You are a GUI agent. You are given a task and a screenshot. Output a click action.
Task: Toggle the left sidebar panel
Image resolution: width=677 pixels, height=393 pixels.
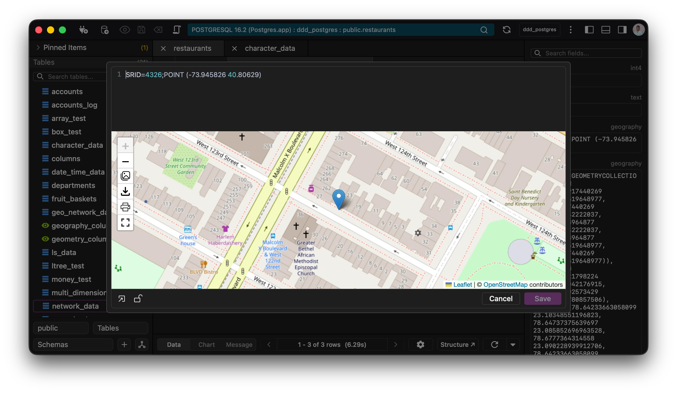click(x=590, y=30)
